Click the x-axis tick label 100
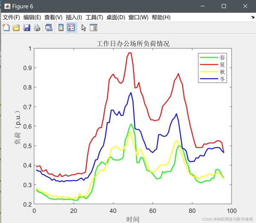Viewport: 256px width, 223px height. (232, 211)
